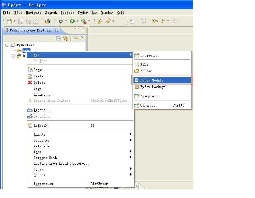Screen dimensions: 255x198
Task: Open the Back navigation dropdown arrow
Action: coord(168,21)
